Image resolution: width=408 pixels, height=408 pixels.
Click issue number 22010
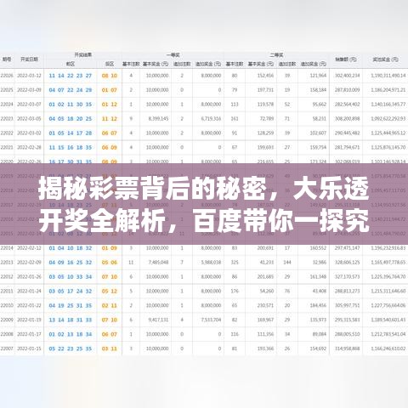point(7,305)
